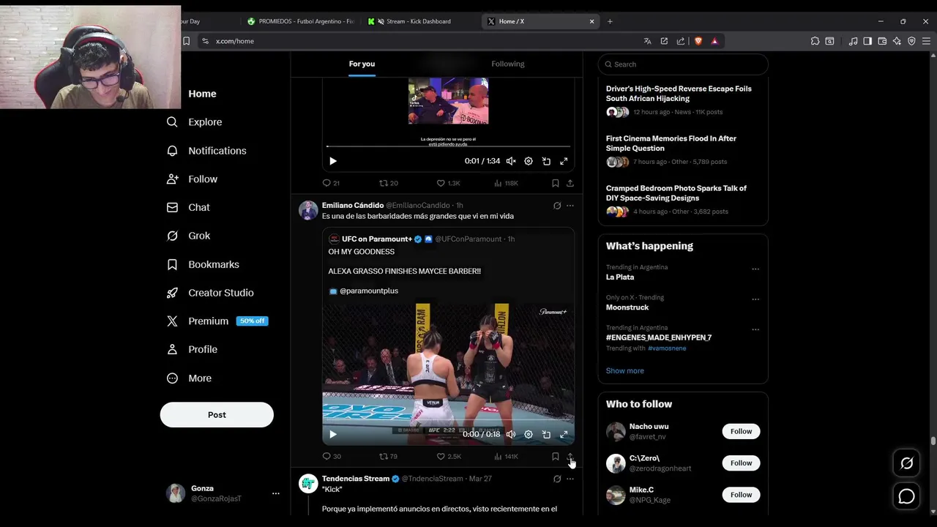Bookmark the post with 118K views
The height and width of the screenshot is (527, 937).
[555, 183]
